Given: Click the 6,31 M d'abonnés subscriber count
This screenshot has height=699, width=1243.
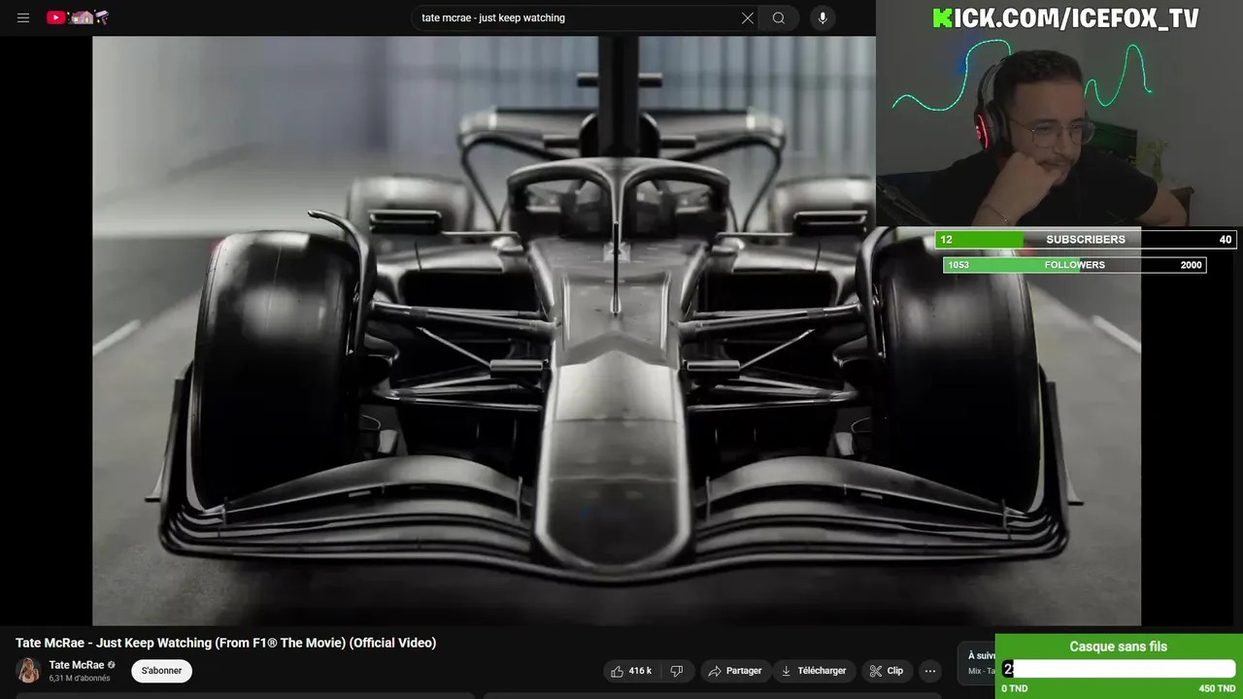Looking at the screenshot, I should (80, 679).
